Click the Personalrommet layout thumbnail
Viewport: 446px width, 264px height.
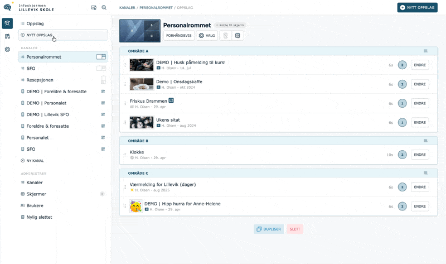pyautogui.click(x=140, y=31)
